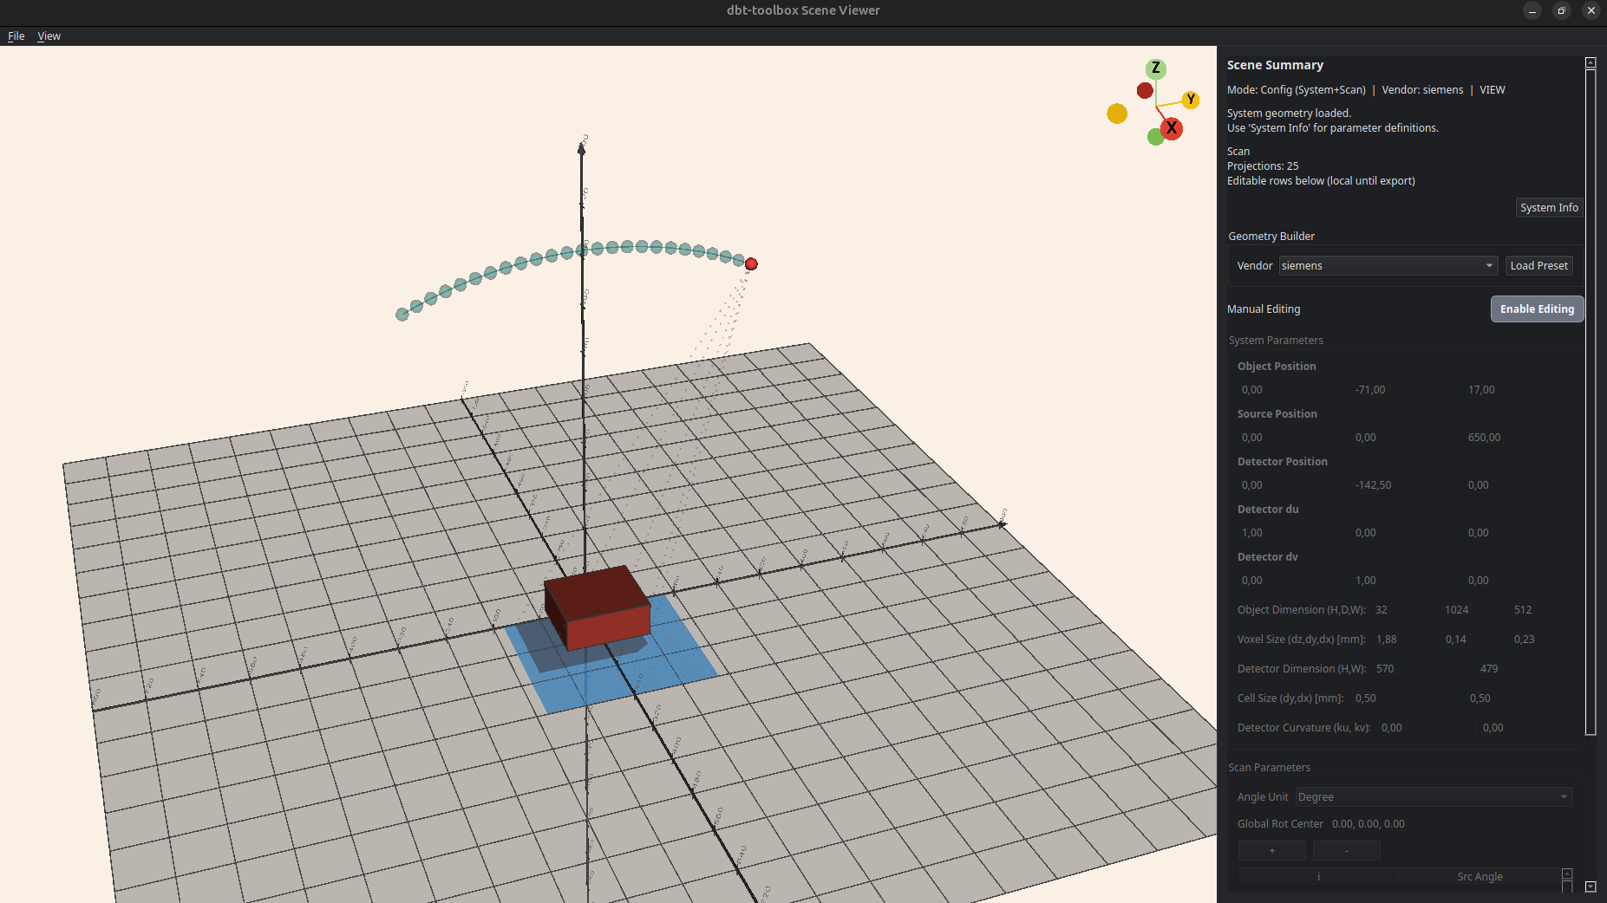Click the System Info button

1548,208
